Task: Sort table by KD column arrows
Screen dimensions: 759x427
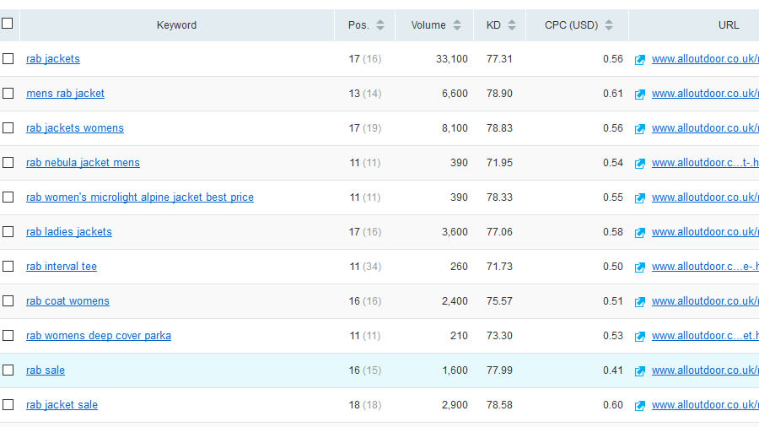Action: pyautogui.click(x=512, y=25)
